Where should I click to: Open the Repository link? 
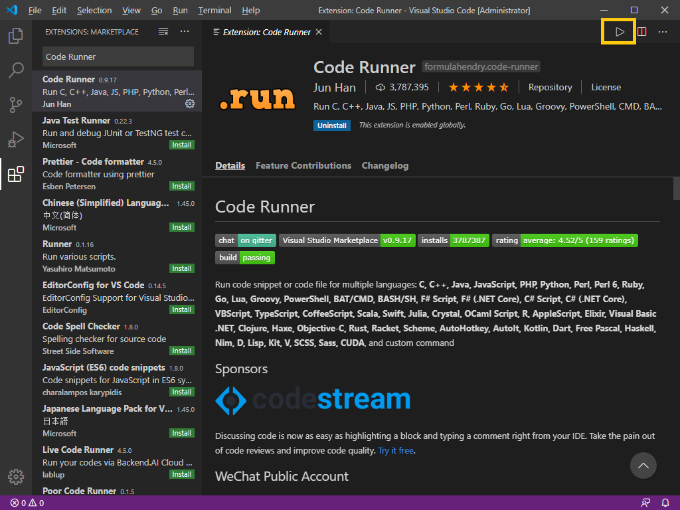click(x=550, y=88)
